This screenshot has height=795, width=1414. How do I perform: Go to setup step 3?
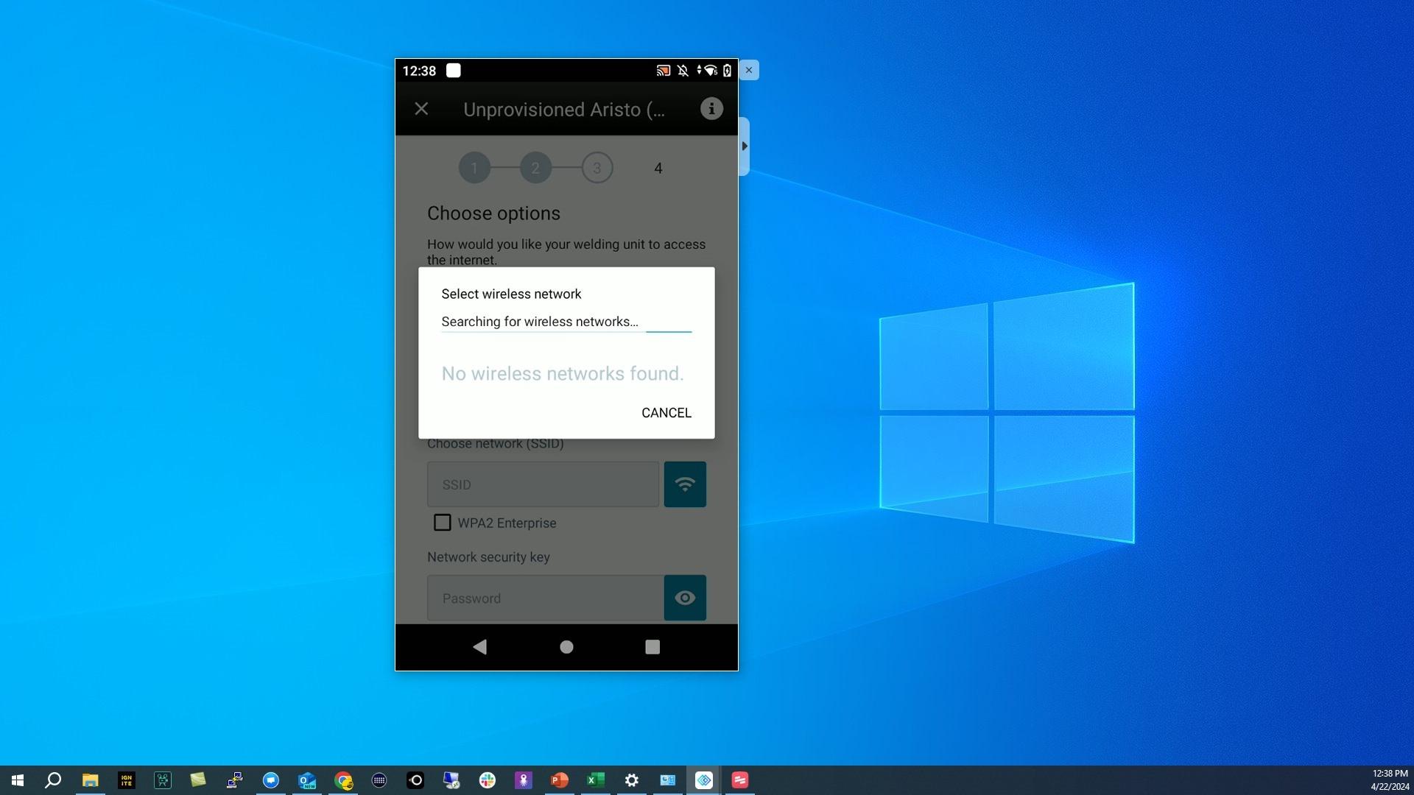point(597,168)
